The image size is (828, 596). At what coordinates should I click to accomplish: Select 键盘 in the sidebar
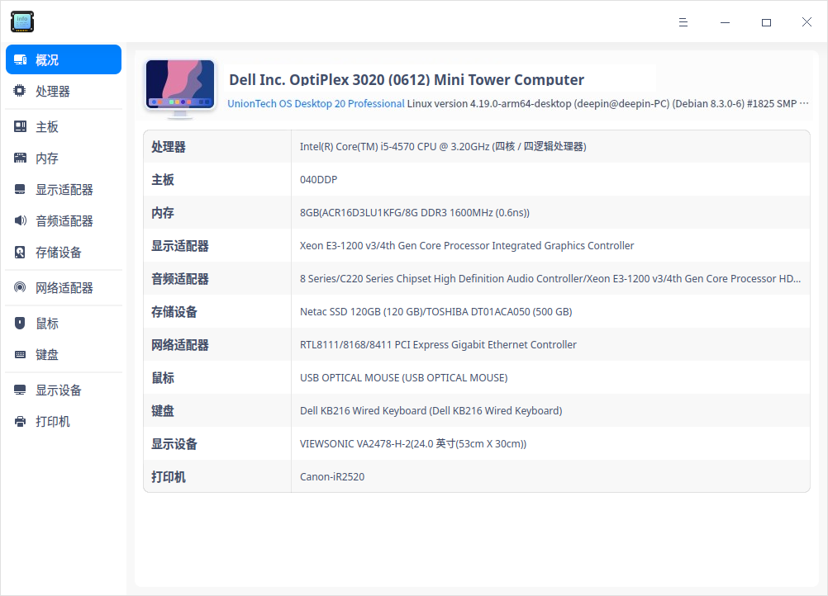point(64,354)
